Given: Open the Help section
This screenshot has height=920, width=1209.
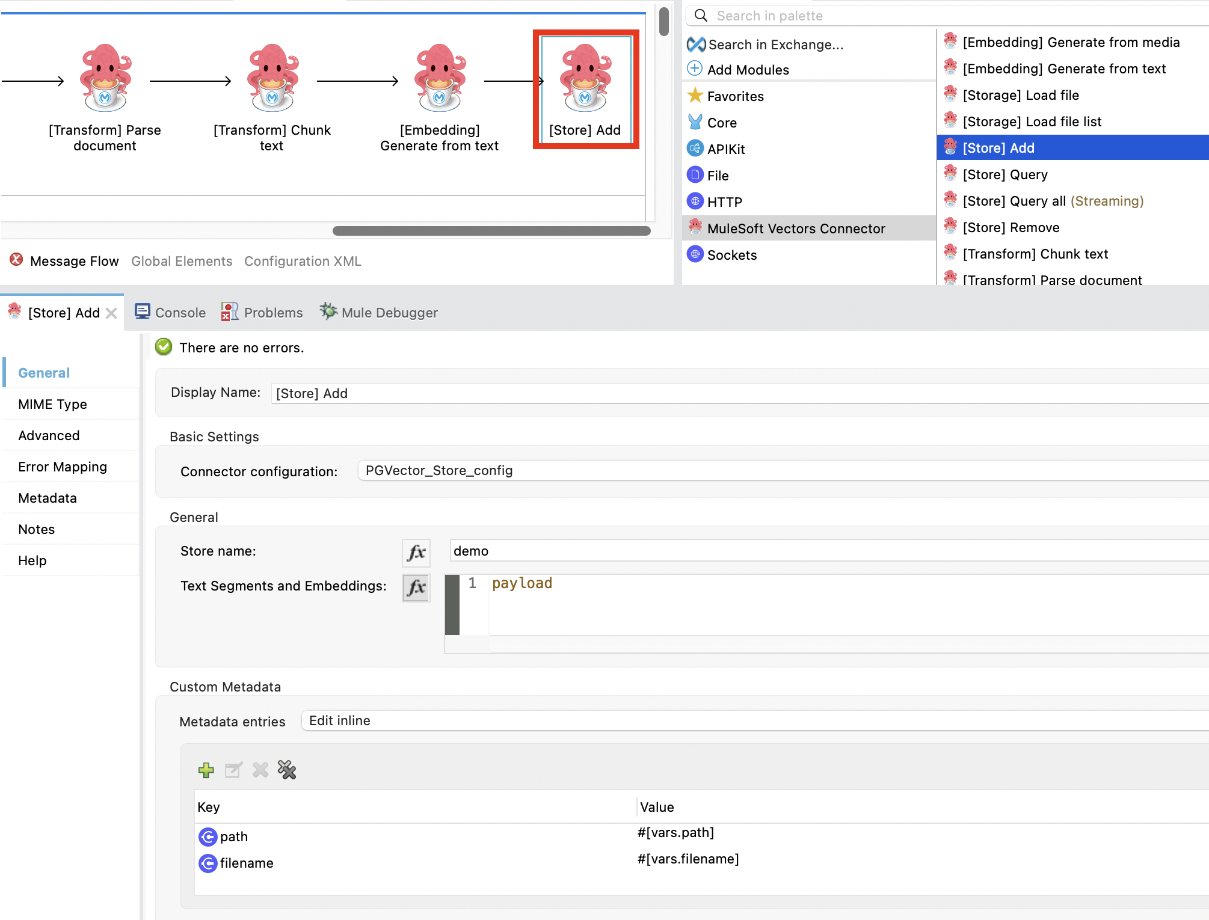Looking at the screenshot, I should [x=71, y=560].
